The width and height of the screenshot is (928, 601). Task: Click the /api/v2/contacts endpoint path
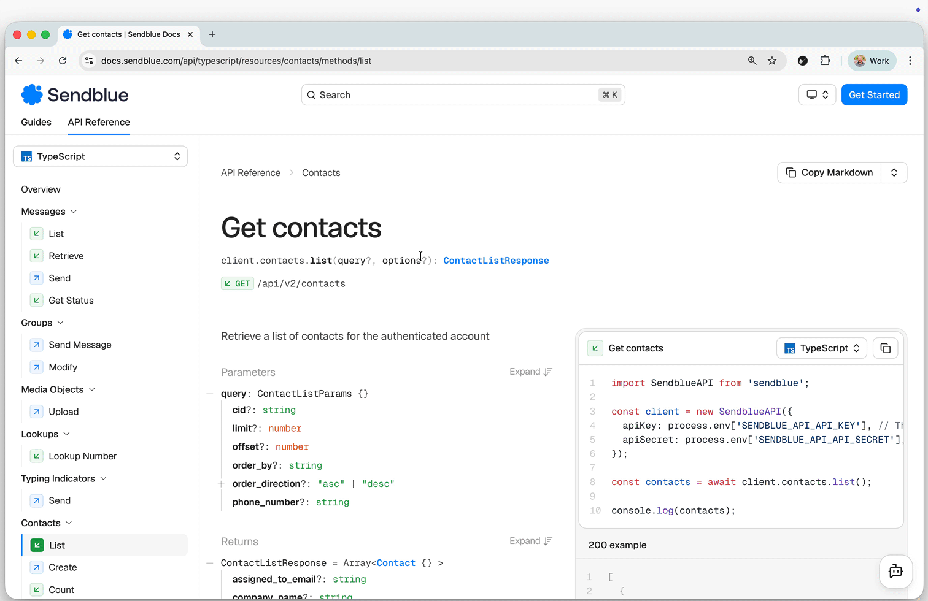[301, 283]
